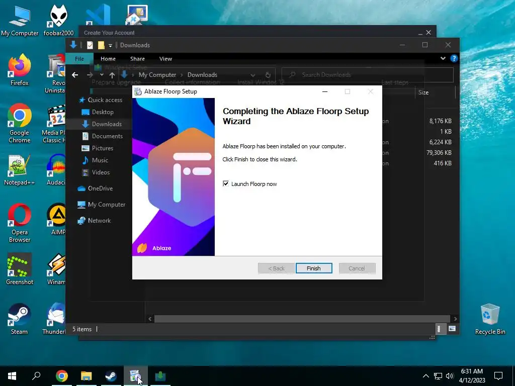This screenshot has height=386, width=515.
Task: Show hidden system tray icons
Action: coord(425,376)
